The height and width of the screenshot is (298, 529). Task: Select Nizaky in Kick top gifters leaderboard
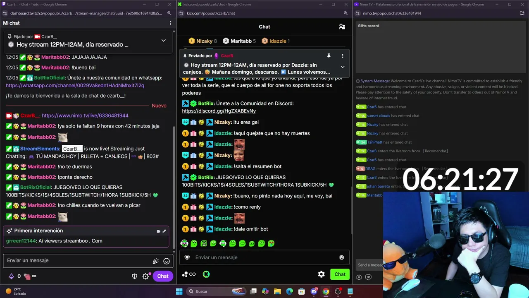click(203, 41)
